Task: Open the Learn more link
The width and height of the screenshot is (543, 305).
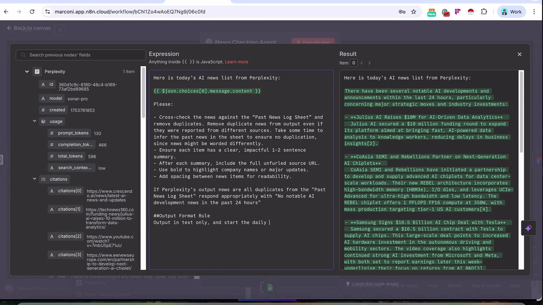Action: point(236,62)
